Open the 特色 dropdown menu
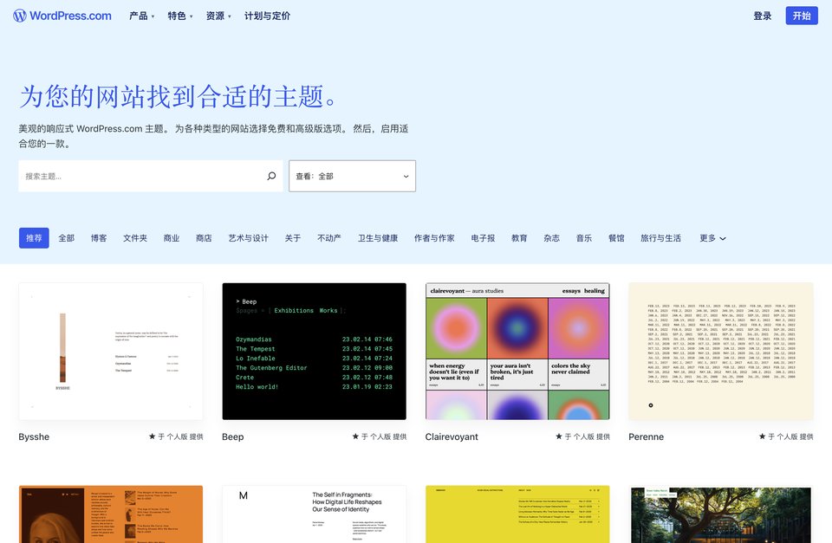 point(180,16)
